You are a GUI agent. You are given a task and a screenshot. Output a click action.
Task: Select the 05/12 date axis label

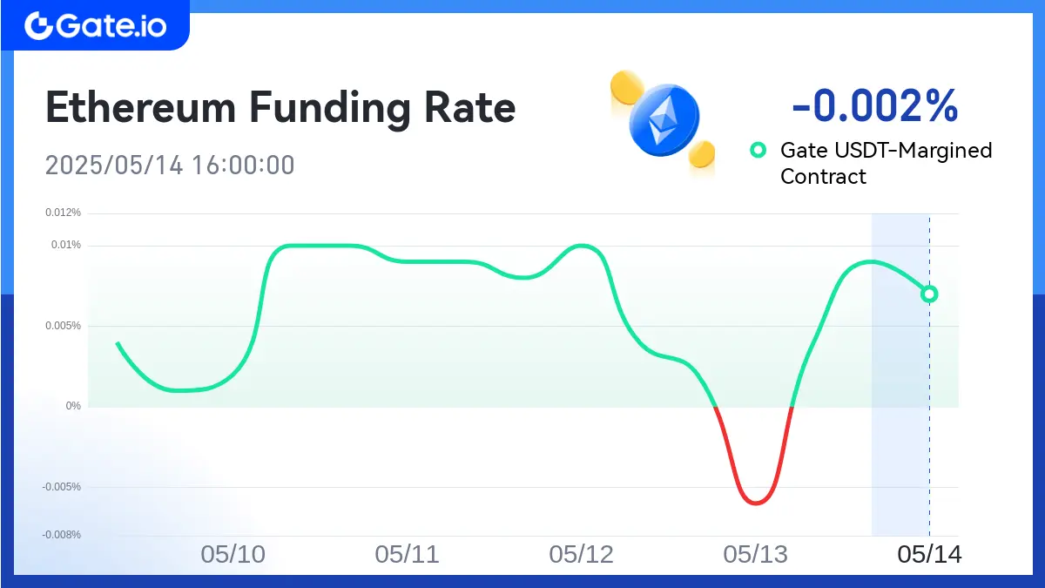[x=581, y=553]
